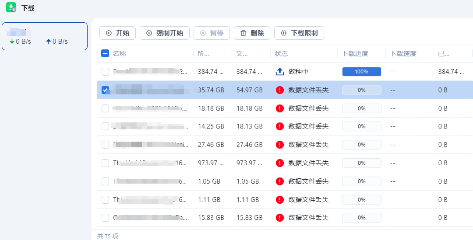Image resolution: width=473 pixels, height=240 pixels.
Task: Click error icon in 35.74 GB row
Action: (280, 90)
